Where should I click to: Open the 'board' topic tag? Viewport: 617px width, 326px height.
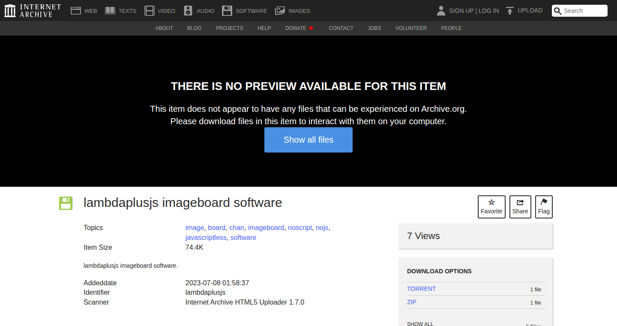coord(216,228)
